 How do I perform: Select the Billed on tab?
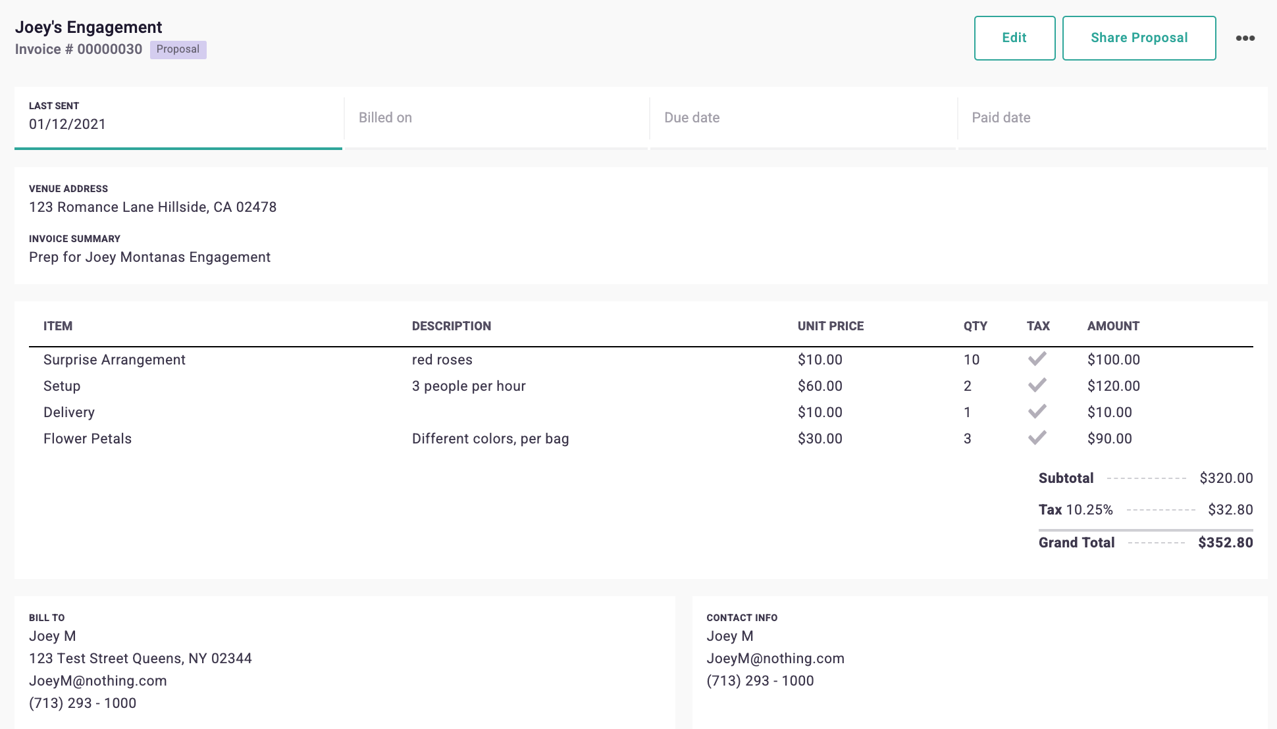(x=496, y=118)
